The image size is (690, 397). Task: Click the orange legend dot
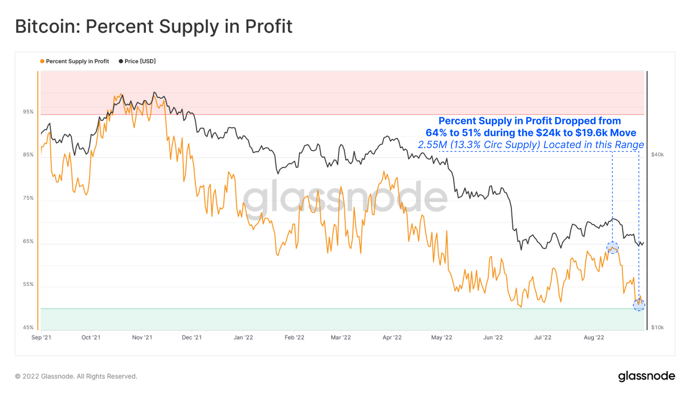point(42,61)
